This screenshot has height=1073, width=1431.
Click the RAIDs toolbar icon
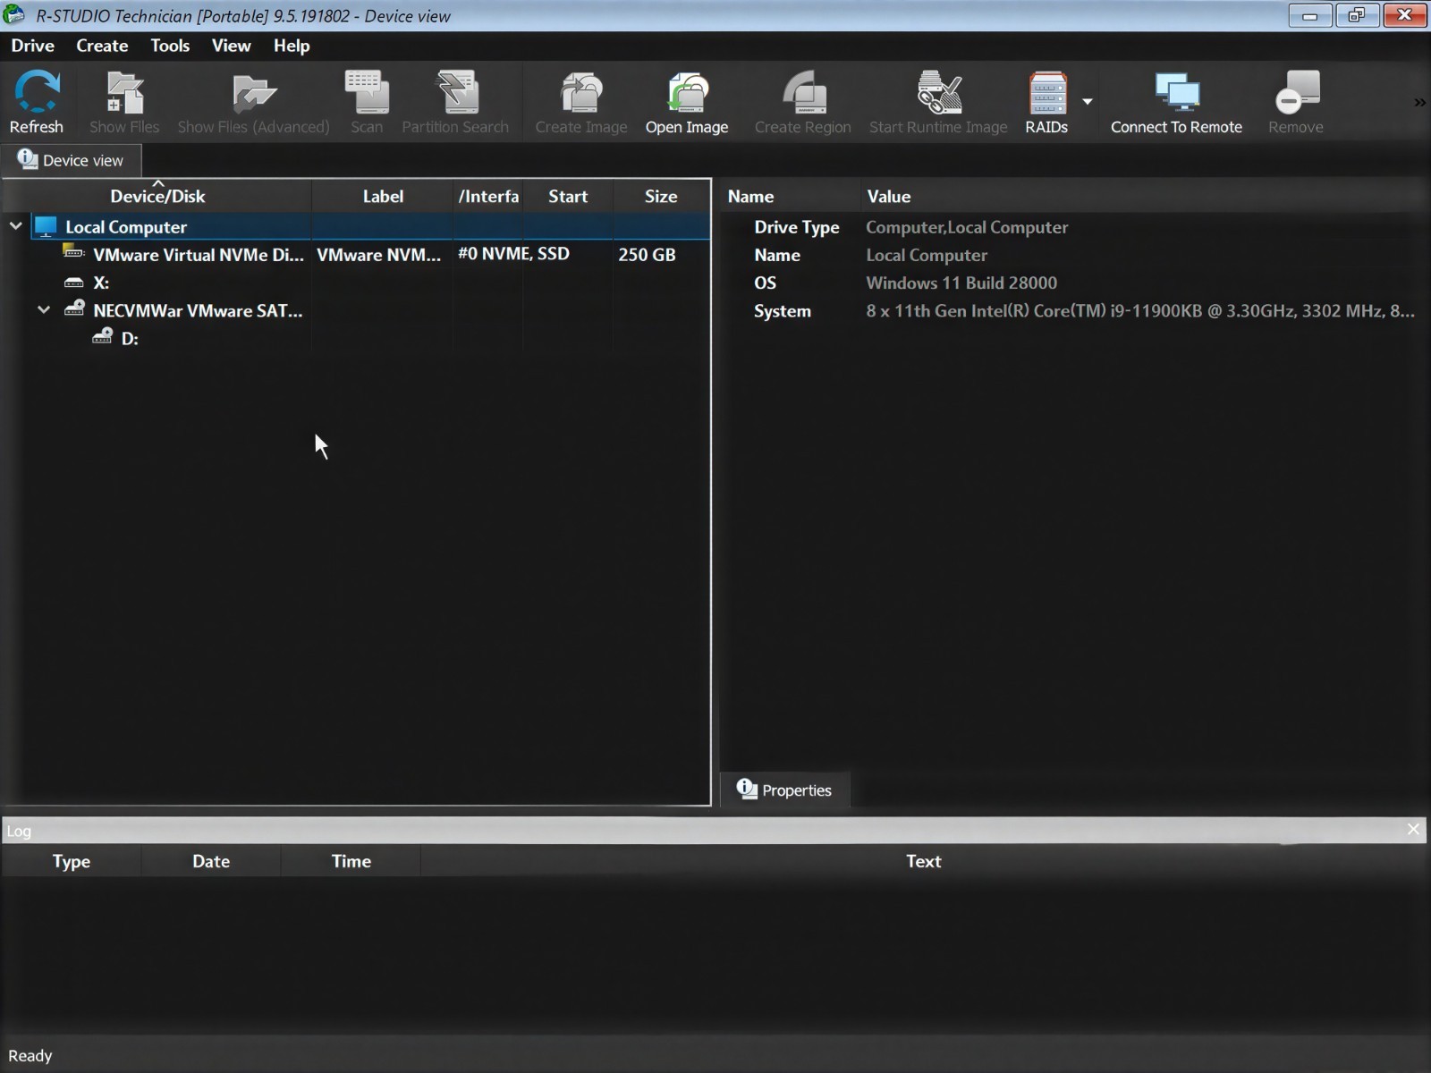tap(1047, 92)
